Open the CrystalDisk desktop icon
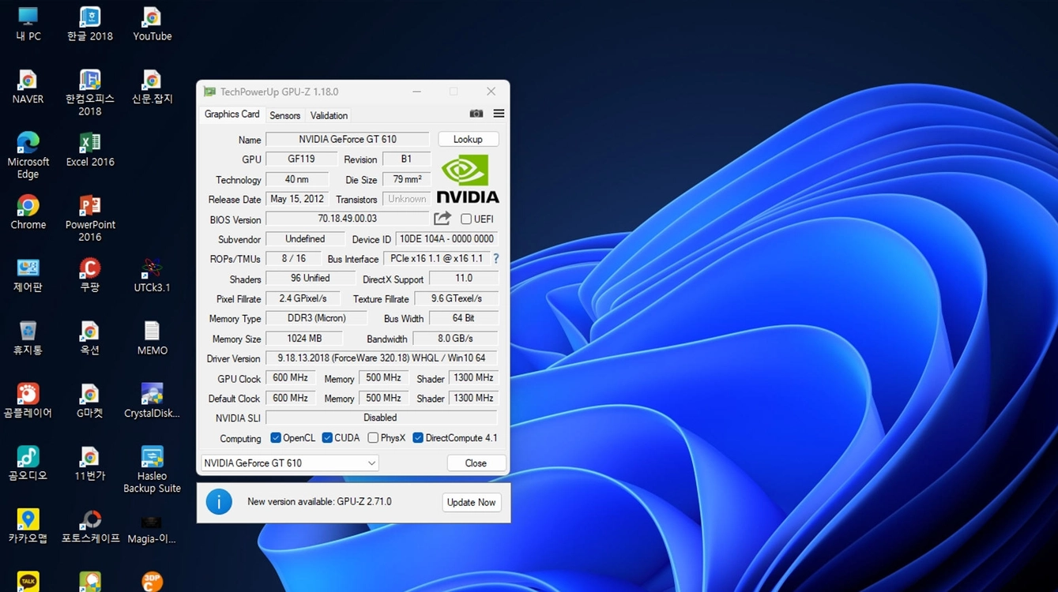 [152, 400]
